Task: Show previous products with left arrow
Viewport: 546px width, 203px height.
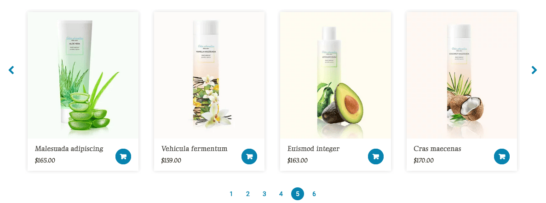Action: click(x=11, y=70)
